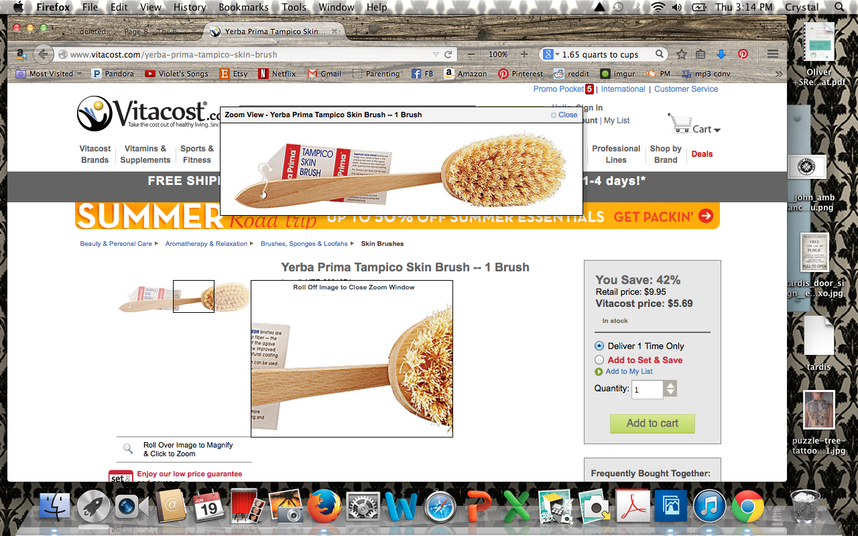Open iTunes from the dock
Viewport: 858px width, 536px height.
pyautogui.click(x=710, y=505)
